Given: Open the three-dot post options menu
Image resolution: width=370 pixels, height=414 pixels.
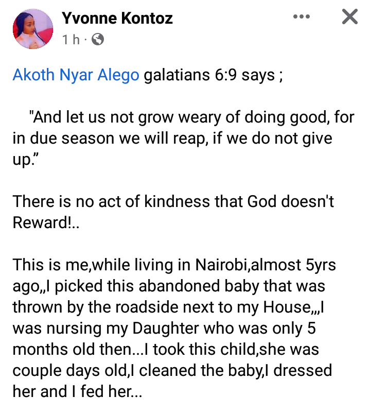Looking at the screenshot, I should point(302,16).
